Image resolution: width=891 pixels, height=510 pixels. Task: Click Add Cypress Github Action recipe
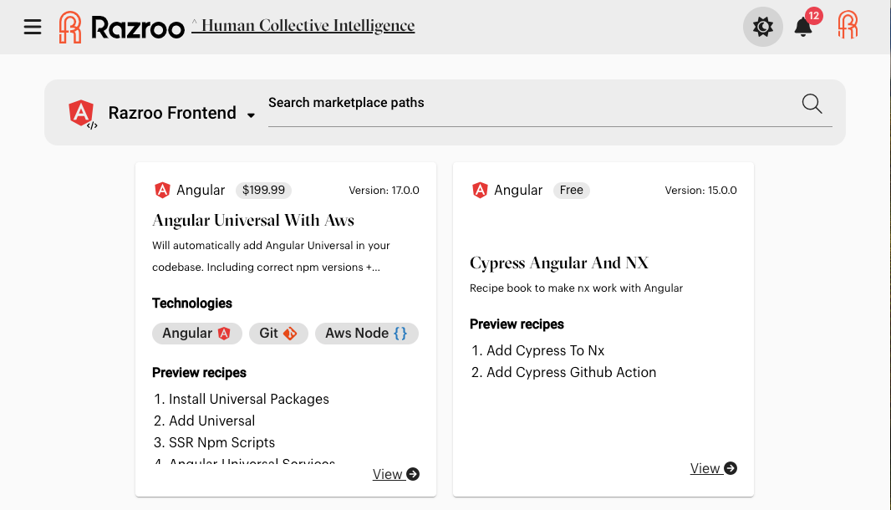pos(571,372)
